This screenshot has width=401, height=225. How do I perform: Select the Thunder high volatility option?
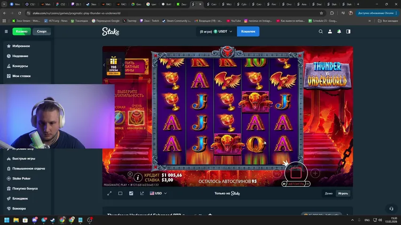(119, 118)
